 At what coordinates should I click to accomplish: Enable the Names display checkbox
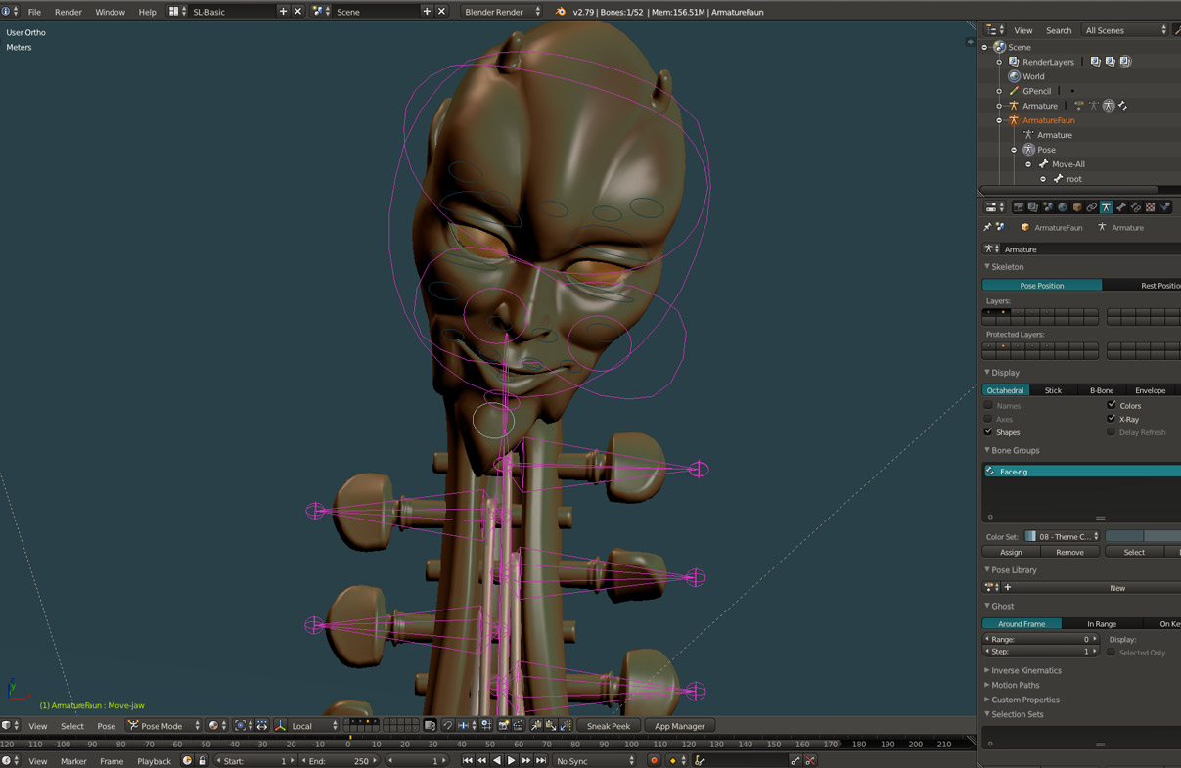pos(988,405)
